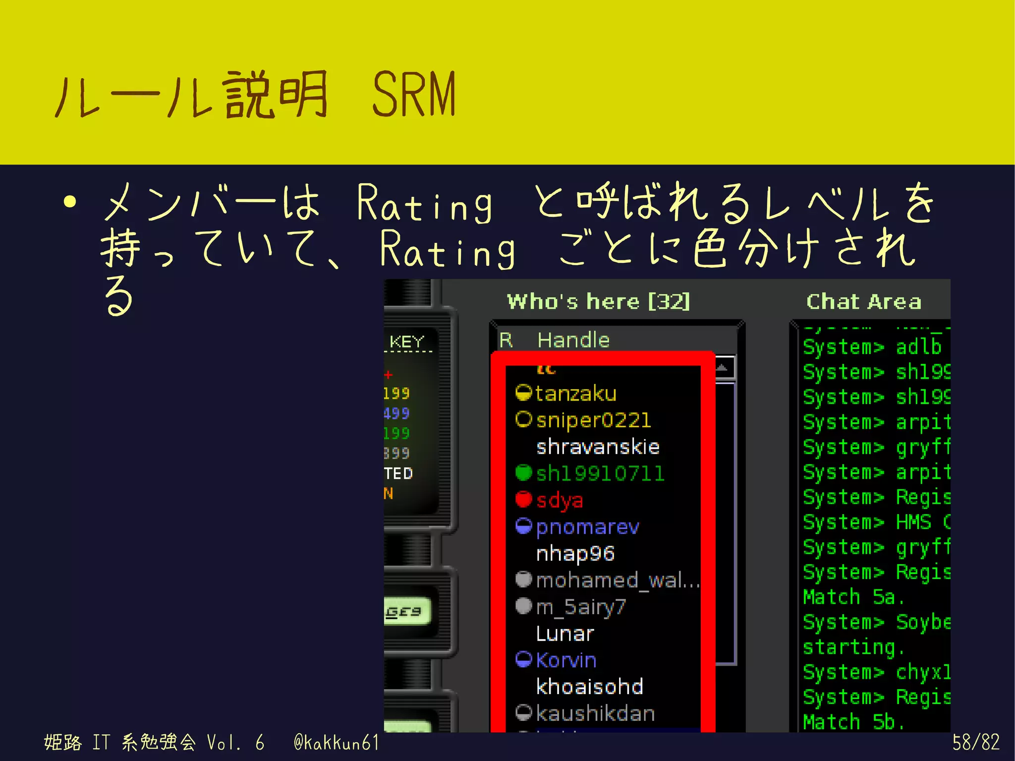Click kaushikdan's gray rating icon
Viewport: 1015px width, 761px height.
tap(523, 712)
